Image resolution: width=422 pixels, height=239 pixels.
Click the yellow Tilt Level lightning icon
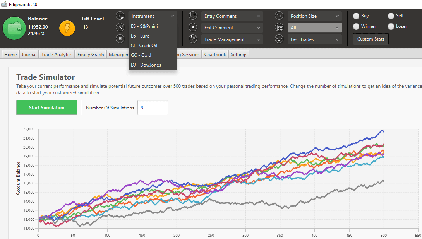coord(67,28)
